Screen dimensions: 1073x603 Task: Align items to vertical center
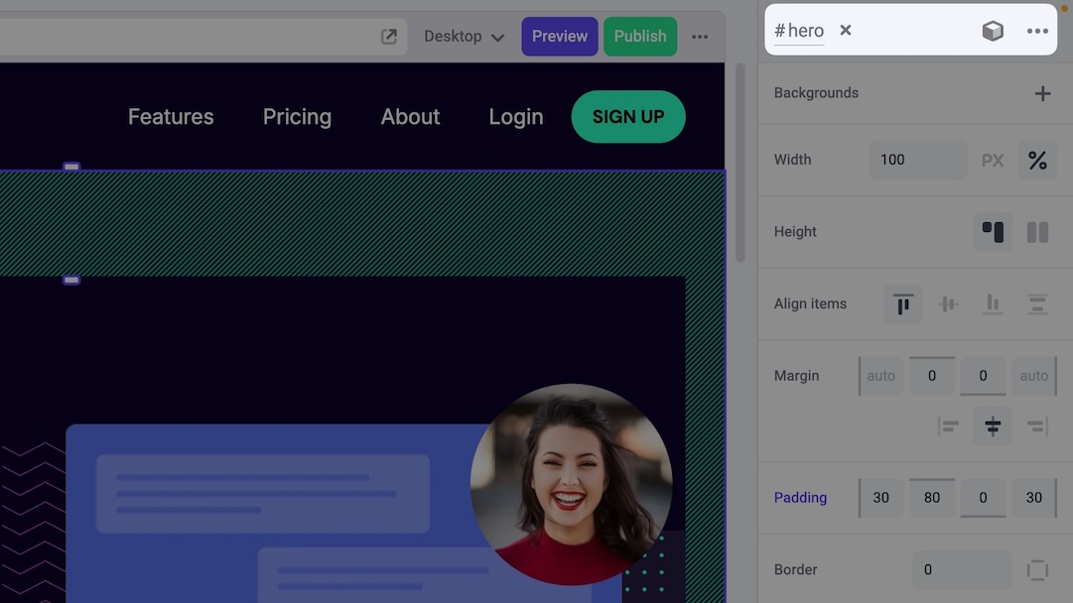click(948, 304)
